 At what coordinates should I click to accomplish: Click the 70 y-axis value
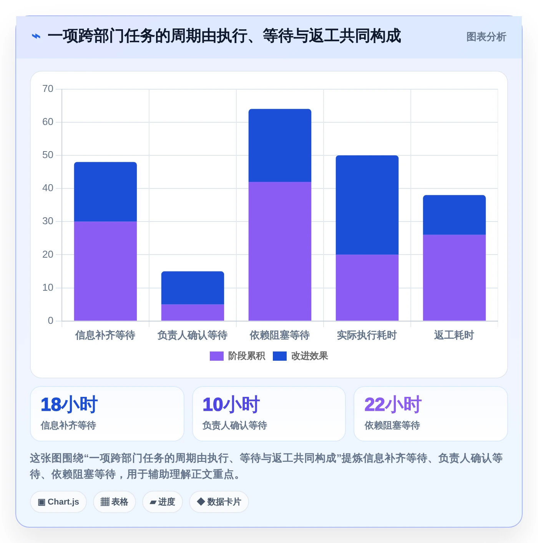pos(48,89)
